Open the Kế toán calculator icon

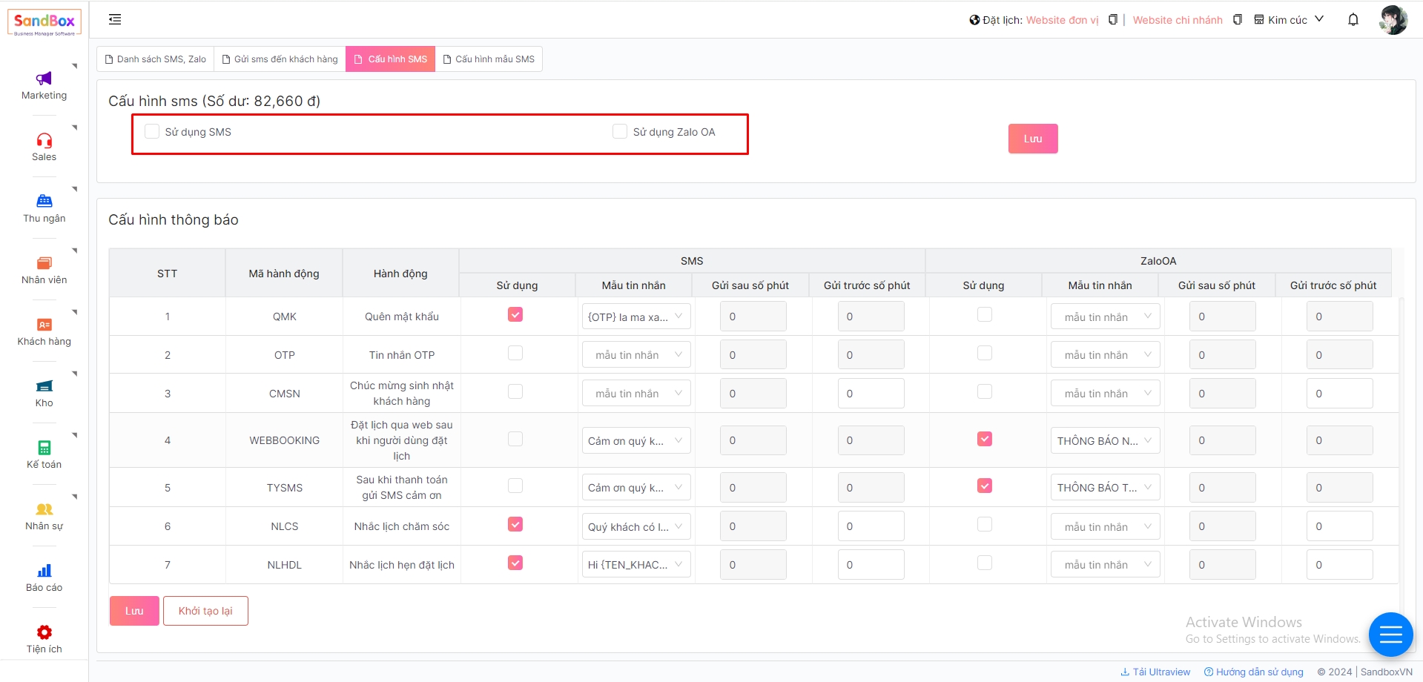click(x=44, y=448)
